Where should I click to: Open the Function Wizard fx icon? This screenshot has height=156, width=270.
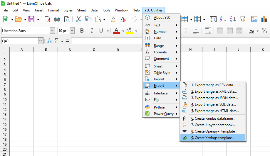50,41
